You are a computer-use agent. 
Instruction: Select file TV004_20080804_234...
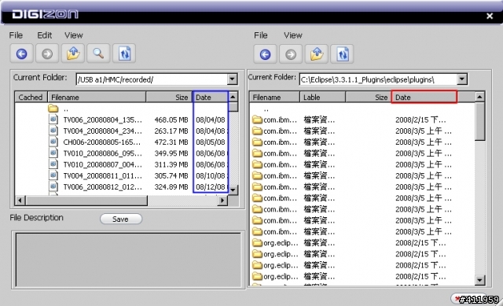point(102,131)
